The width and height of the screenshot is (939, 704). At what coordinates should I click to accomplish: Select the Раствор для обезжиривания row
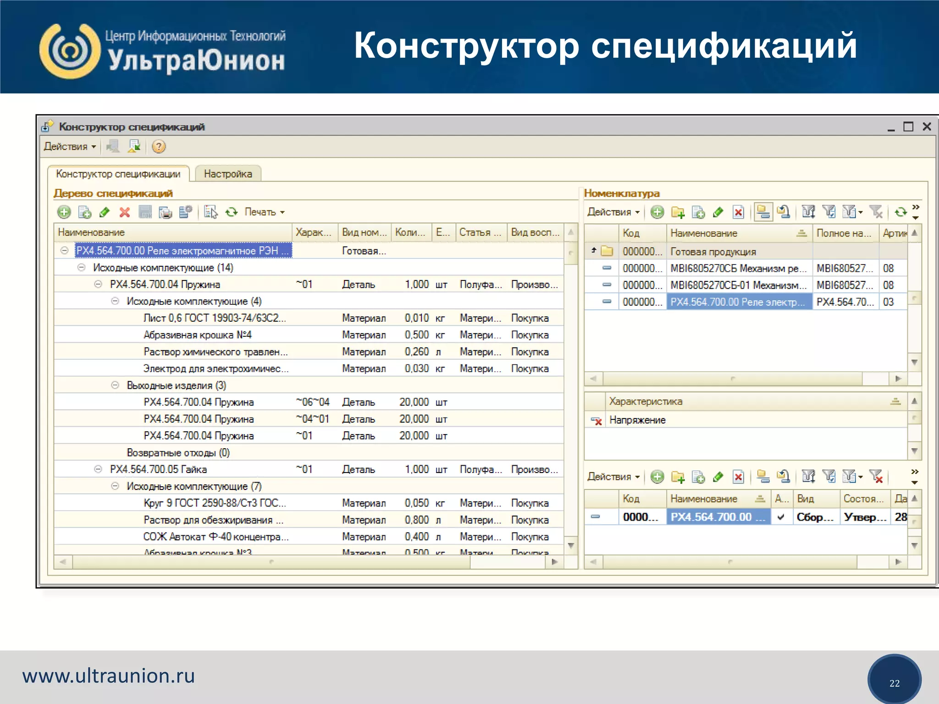pyautogui.click(x=309, y=520)
